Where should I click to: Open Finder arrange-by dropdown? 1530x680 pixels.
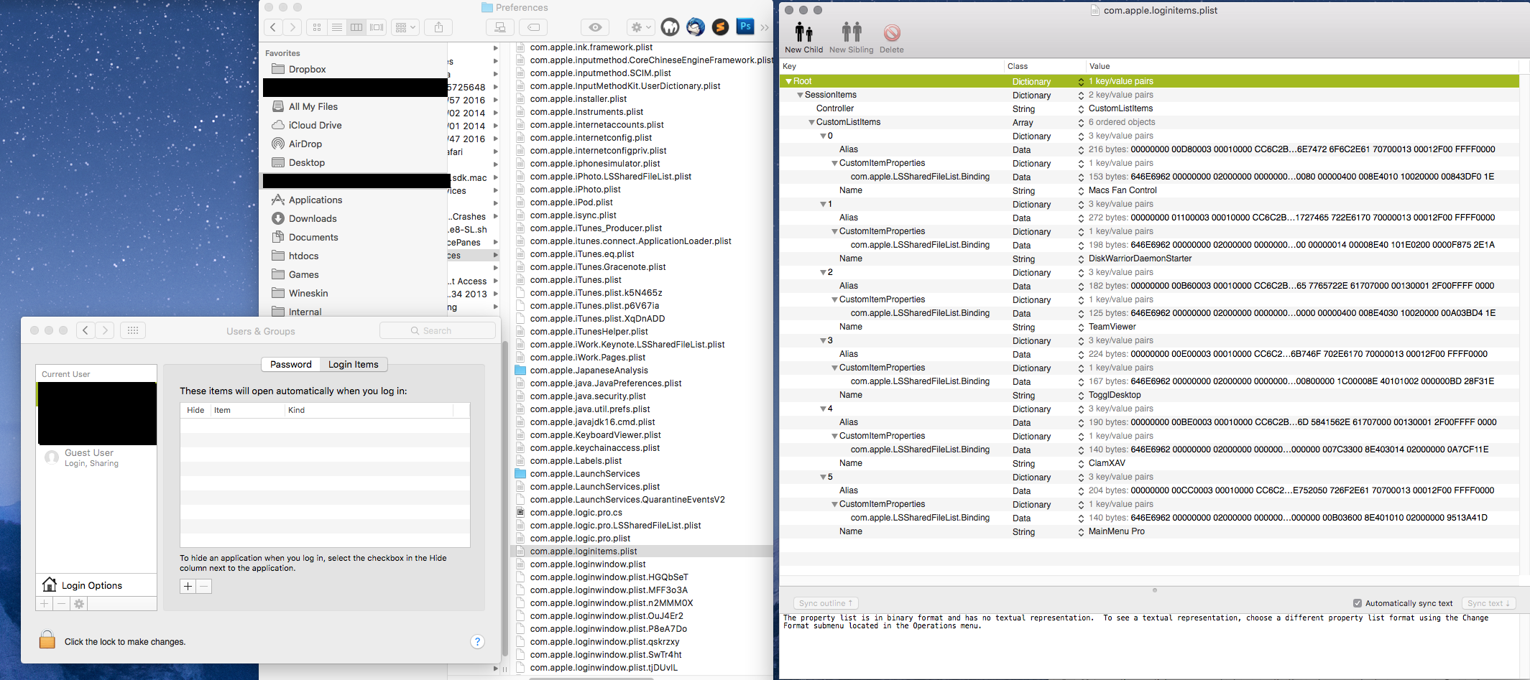405,27
